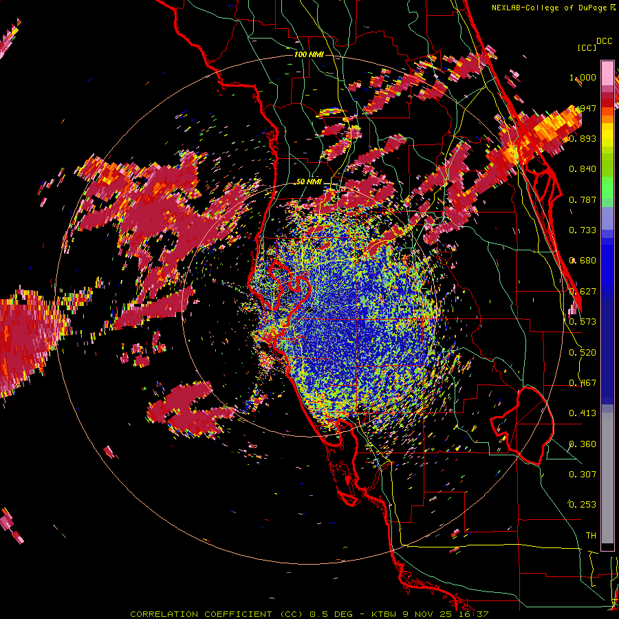619x619 pixels.
Task: Click the 0.307 scale value
Action: (583, 475)
